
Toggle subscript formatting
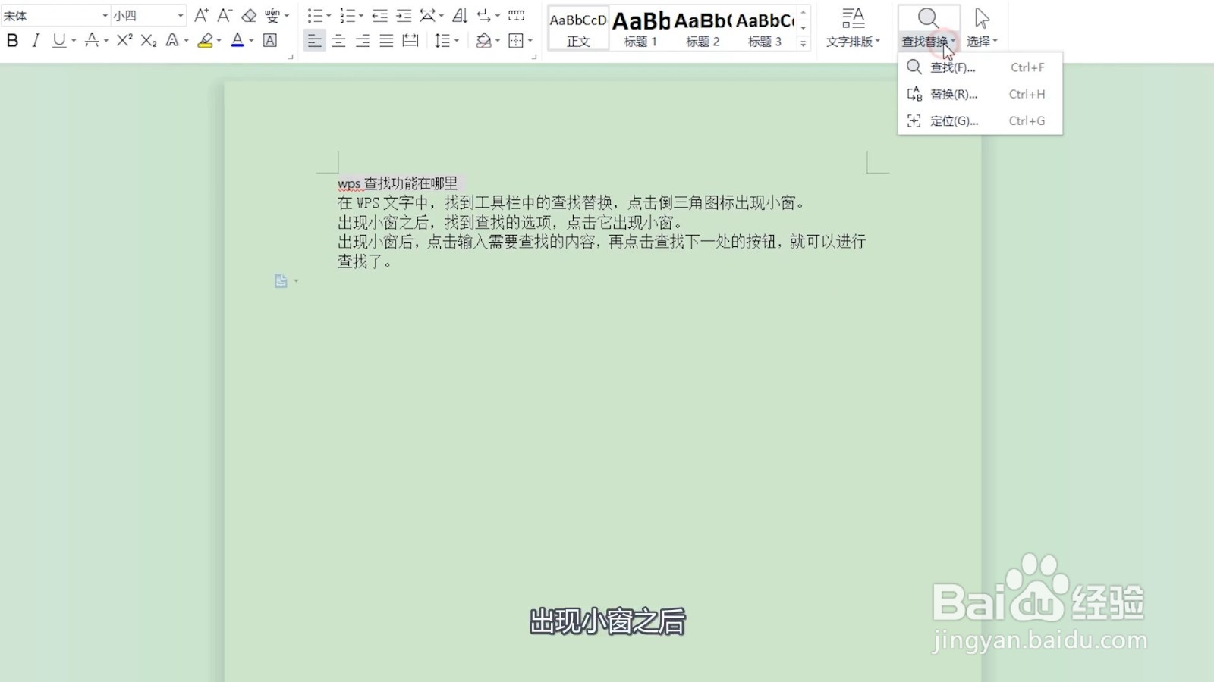(149, 41)
